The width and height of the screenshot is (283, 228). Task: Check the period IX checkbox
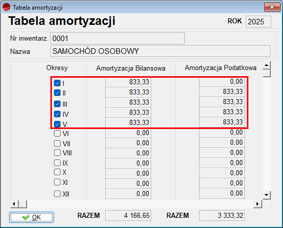click(x=57, y=163)
